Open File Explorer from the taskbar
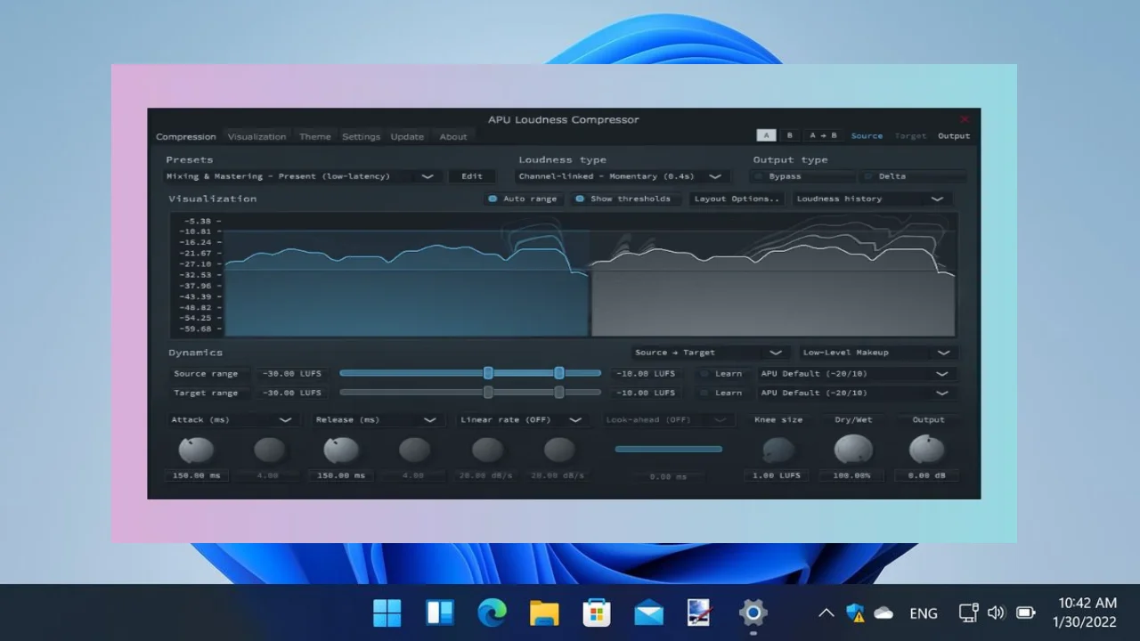Image resolution: width=1140 pixels, height=641 pixels. point(544,613)
